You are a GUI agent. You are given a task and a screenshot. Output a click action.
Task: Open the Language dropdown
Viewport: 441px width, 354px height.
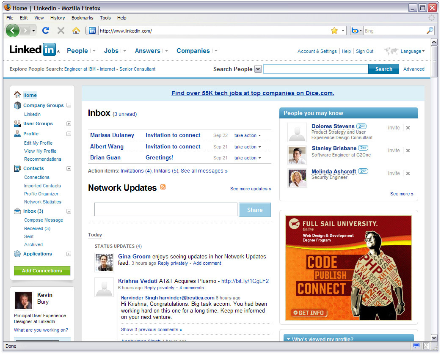(x=413, y=51)
